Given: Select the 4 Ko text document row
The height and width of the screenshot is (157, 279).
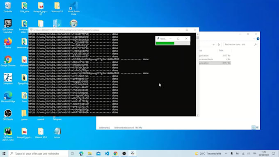Looking at the screenshot, I should point(215,59).
